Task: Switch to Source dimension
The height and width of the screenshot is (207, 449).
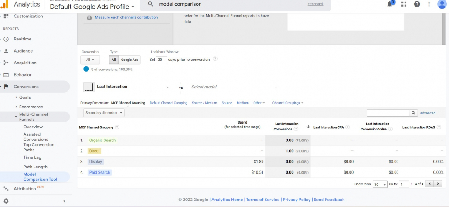Action: 227,103
